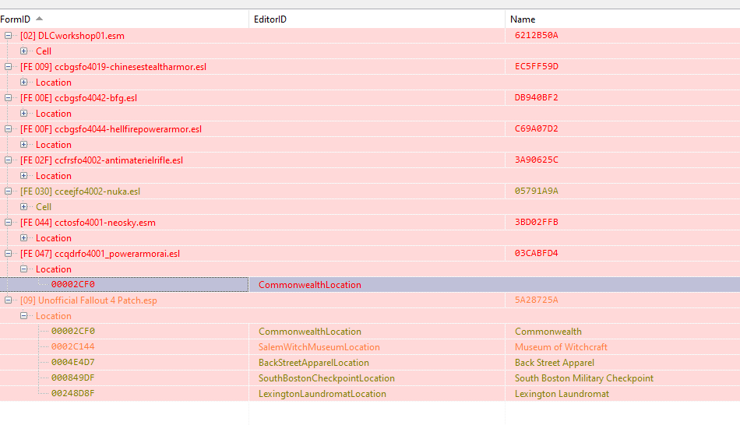Collapse the ccqdrfo4001_powerarmorai.esl node
This screenshot has width=740, height=425.
[8, 253]
